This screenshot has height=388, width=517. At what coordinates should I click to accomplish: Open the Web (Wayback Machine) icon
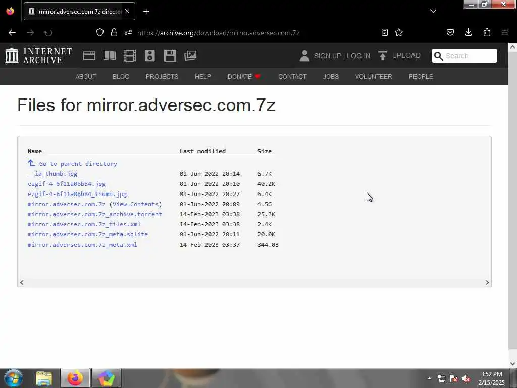click(x=89, y=56)
